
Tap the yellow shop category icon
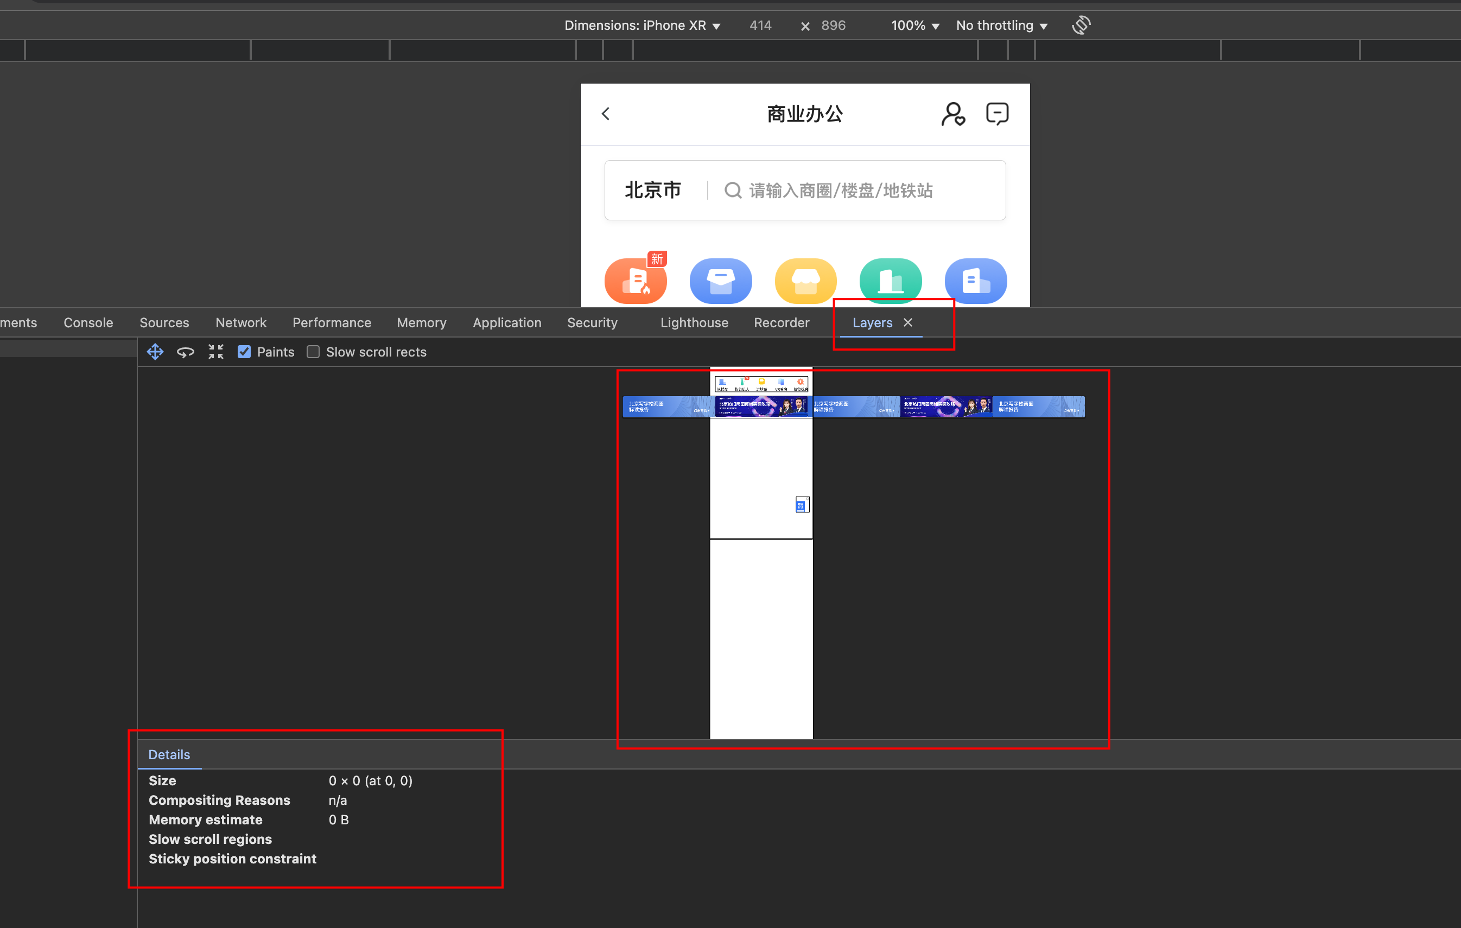[x=806, y=281]
